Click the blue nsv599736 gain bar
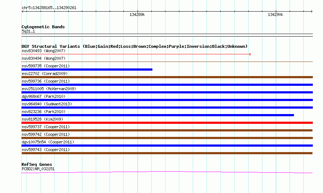This screenshot has height=193, width=323. coord(167,85)
